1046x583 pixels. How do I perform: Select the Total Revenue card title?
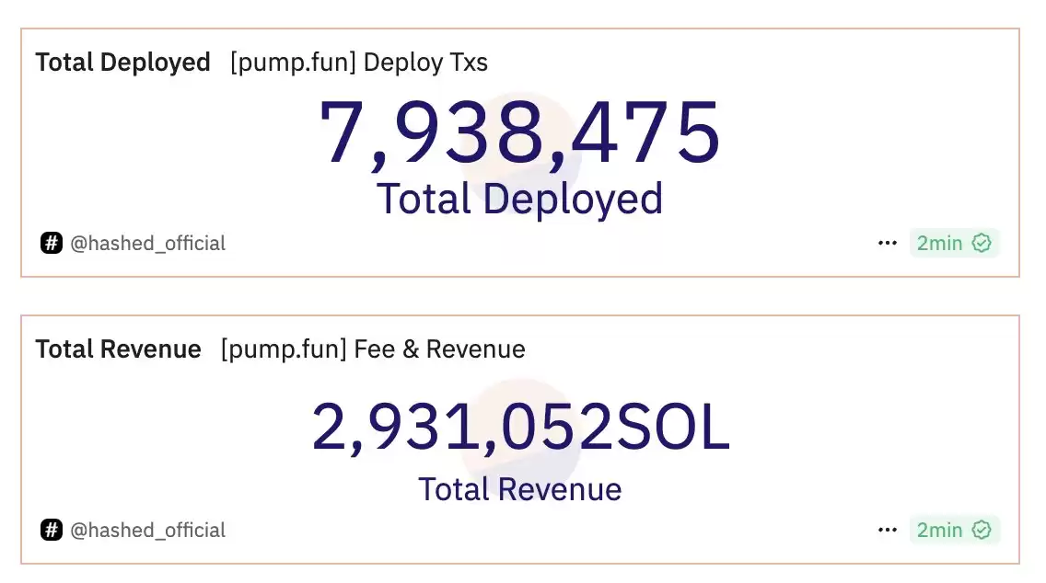(118, 349)
